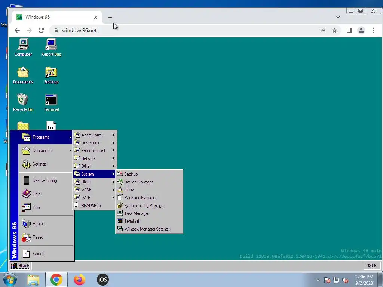The height and width of the screenshot is (287, 383).
Task: Close the Windows 96 browser tab
Action: pyautogui.click(x=95, y=17)
